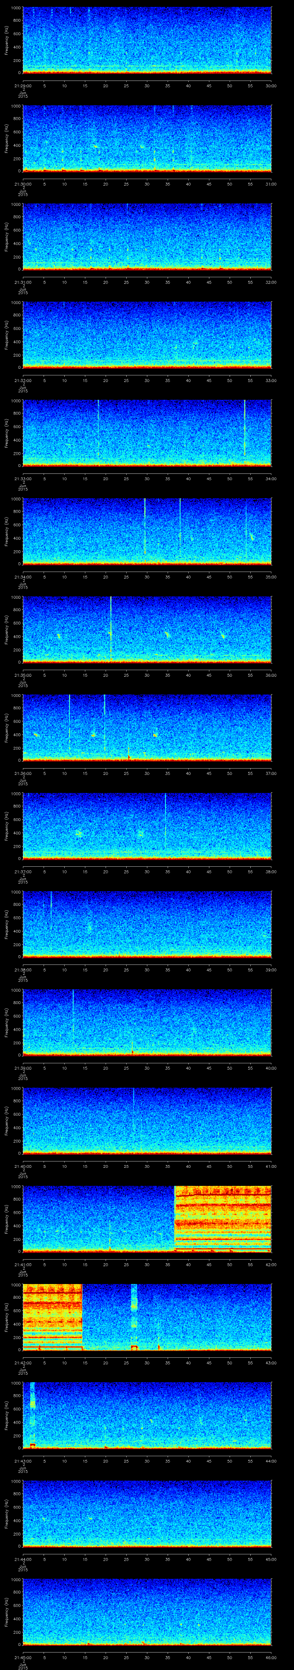Click the '38:00' end time label
Viewport: 294px width, 1670px height.
pyautogui.click(x=271, y=871)
